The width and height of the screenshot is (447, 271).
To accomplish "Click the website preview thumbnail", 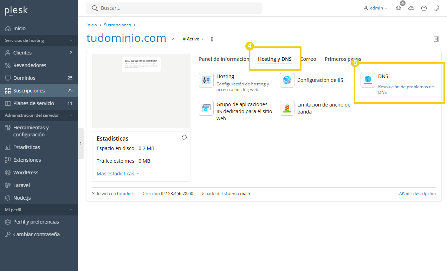I will 141,91.
